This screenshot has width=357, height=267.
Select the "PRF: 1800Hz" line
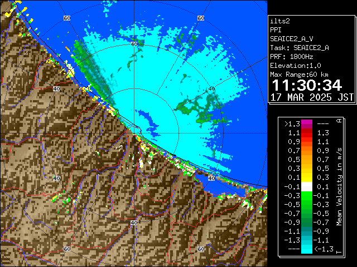pyautogui.click(x=292, y=57)
